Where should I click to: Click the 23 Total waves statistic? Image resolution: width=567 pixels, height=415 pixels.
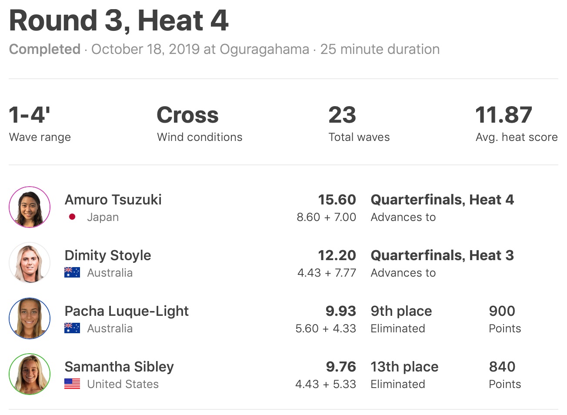[x=343, y=115]
